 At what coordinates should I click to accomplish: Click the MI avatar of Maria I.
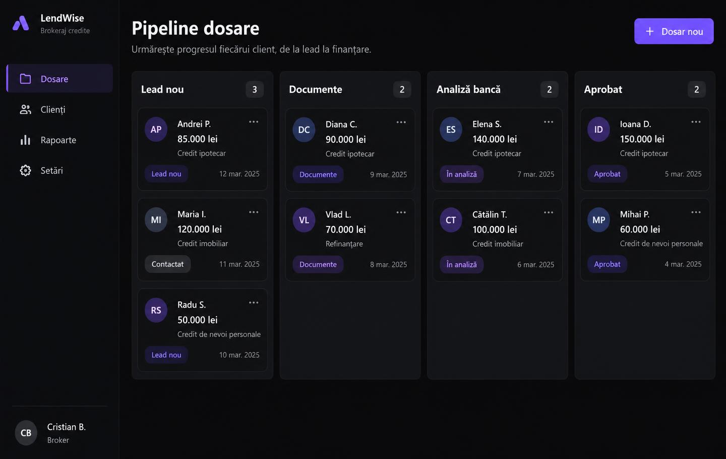156,220
